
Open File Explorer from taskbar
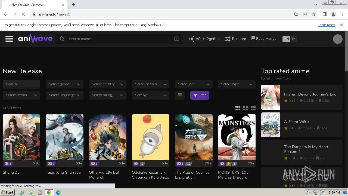coord(31,192)
